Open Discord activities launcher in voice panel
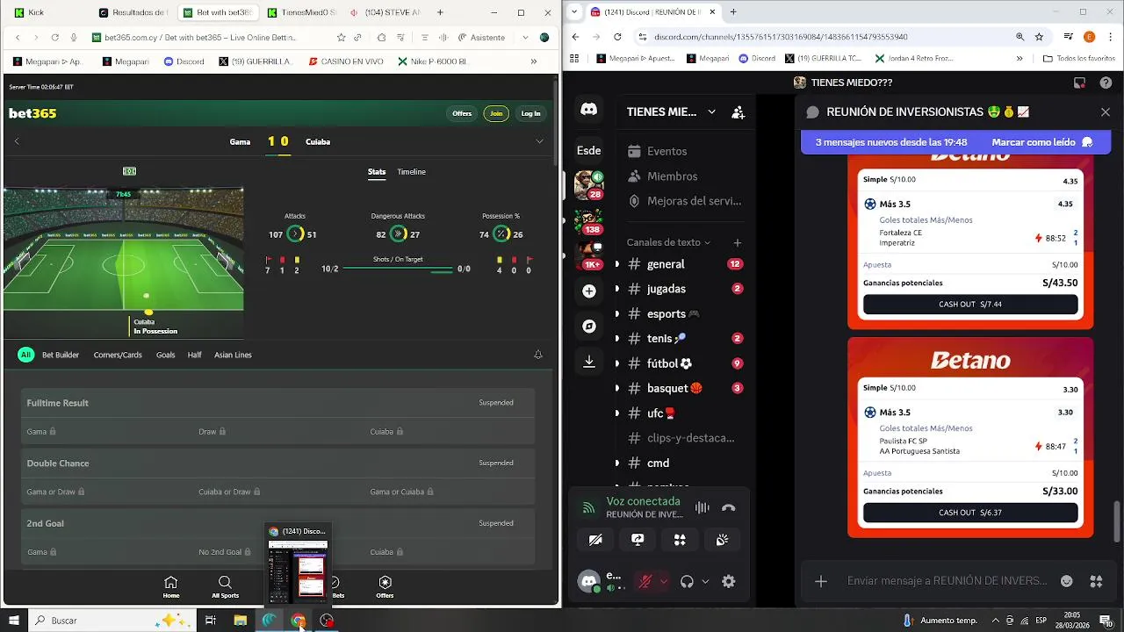The height and width of the screenshot is (632, 1124). [x=680, y=540]
